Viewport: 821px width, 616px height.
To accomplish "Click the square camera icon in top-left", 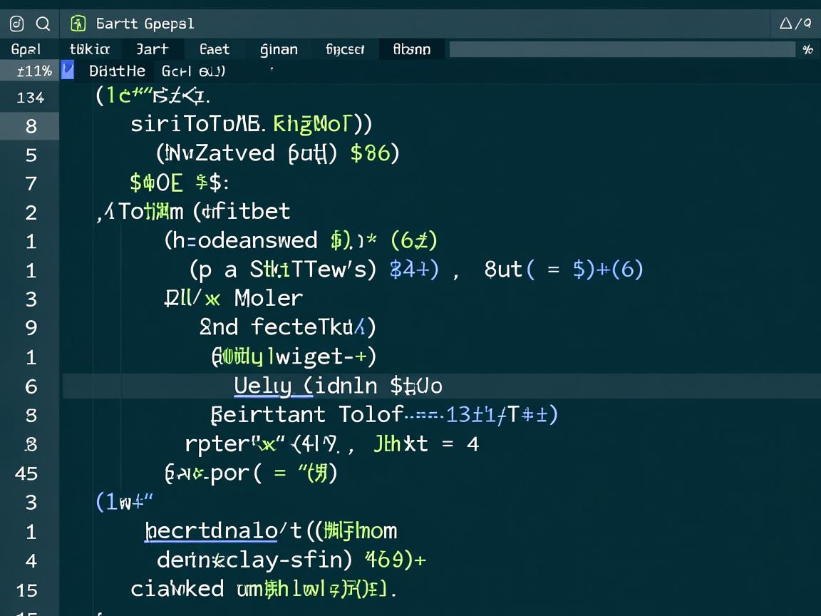I will (17, 24).
